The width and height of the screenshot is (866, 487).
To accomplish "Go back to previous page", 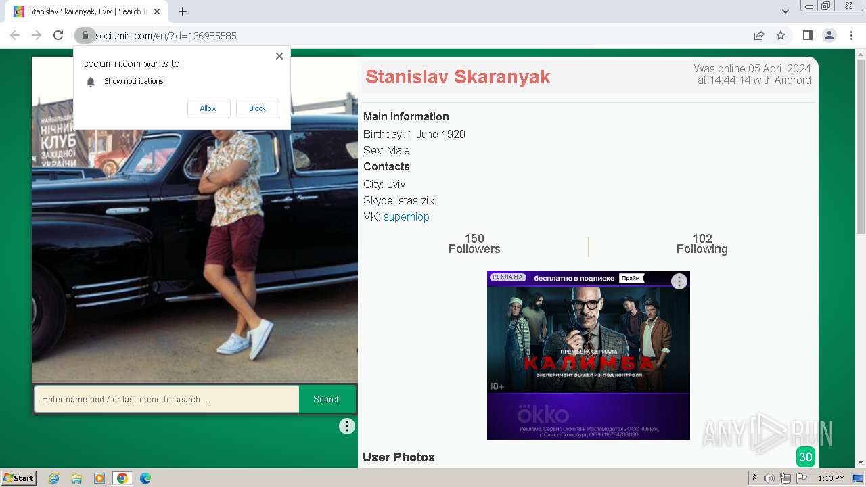I will (15, 36).
